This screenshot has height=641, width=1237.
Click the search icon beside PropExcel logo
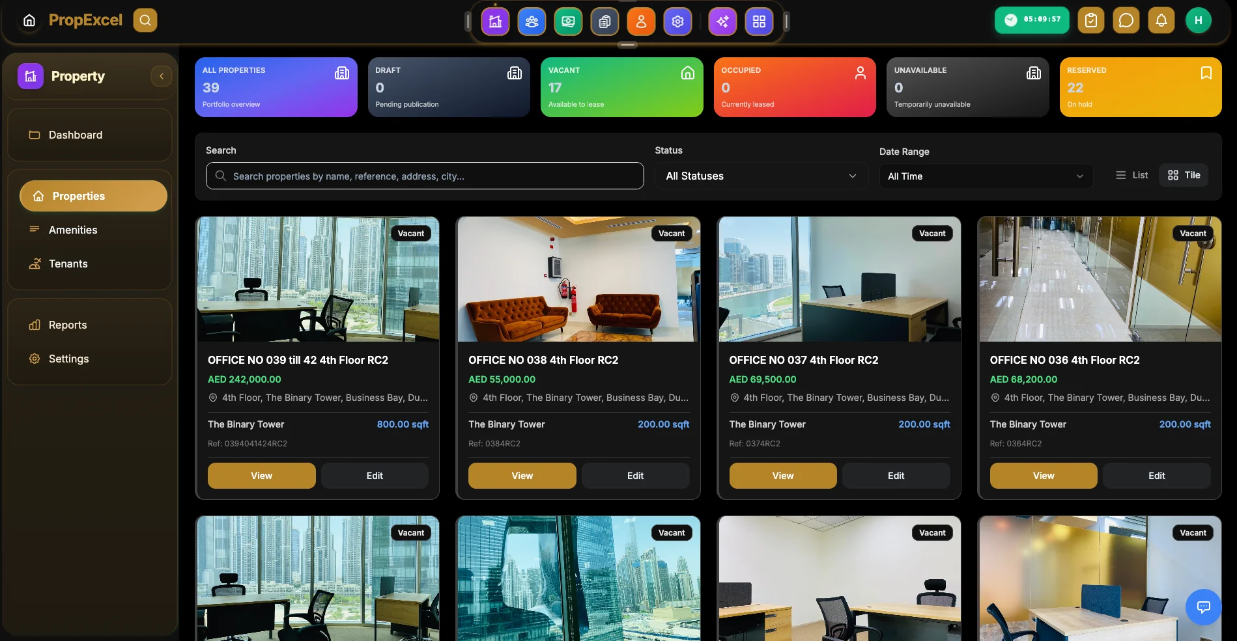[145, 20]
